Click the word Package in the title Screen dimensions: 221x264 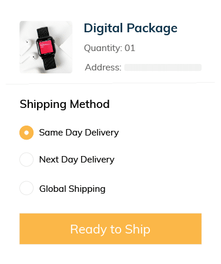152,29
